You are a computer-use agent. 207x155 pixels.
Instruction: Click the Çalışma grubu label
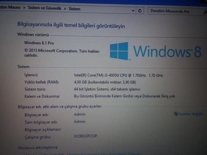point(38,137)
